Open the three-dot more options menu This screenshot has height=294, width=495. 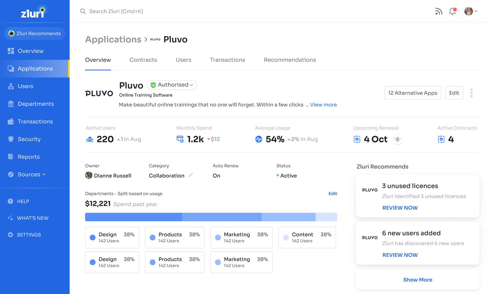pyautogui.click(x=471, y=93)
